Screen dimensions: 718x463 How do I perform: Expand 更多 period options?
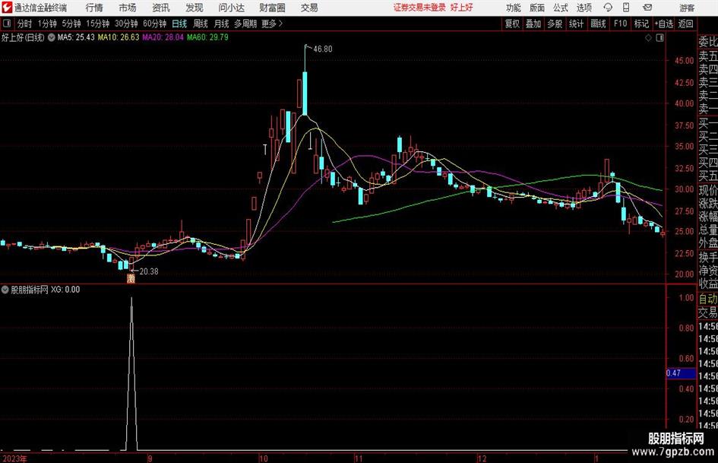click(272, 24)
